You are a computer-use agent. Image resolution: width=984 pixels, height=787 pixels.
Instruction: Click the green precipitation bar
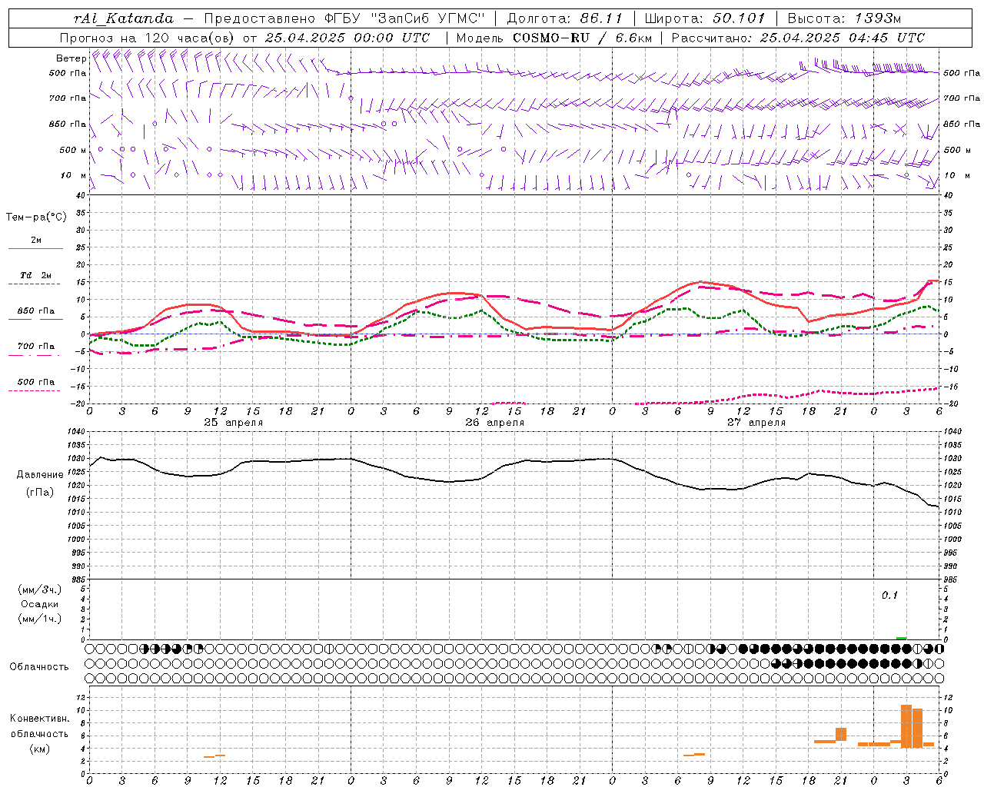coord(901,638)
